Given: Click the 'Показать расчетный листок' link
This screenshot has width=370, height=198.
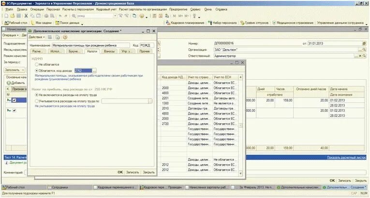Looking at the screenshot, I should pyautogui.click(x=346, y=157).
